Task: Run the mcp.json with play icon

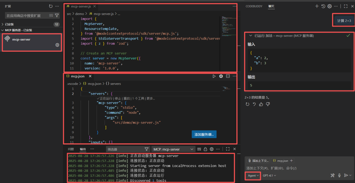Action: coord(214,76)
